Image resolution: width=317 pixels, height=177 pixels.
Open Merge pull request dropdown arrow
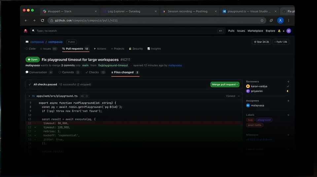tap(237, 85)
